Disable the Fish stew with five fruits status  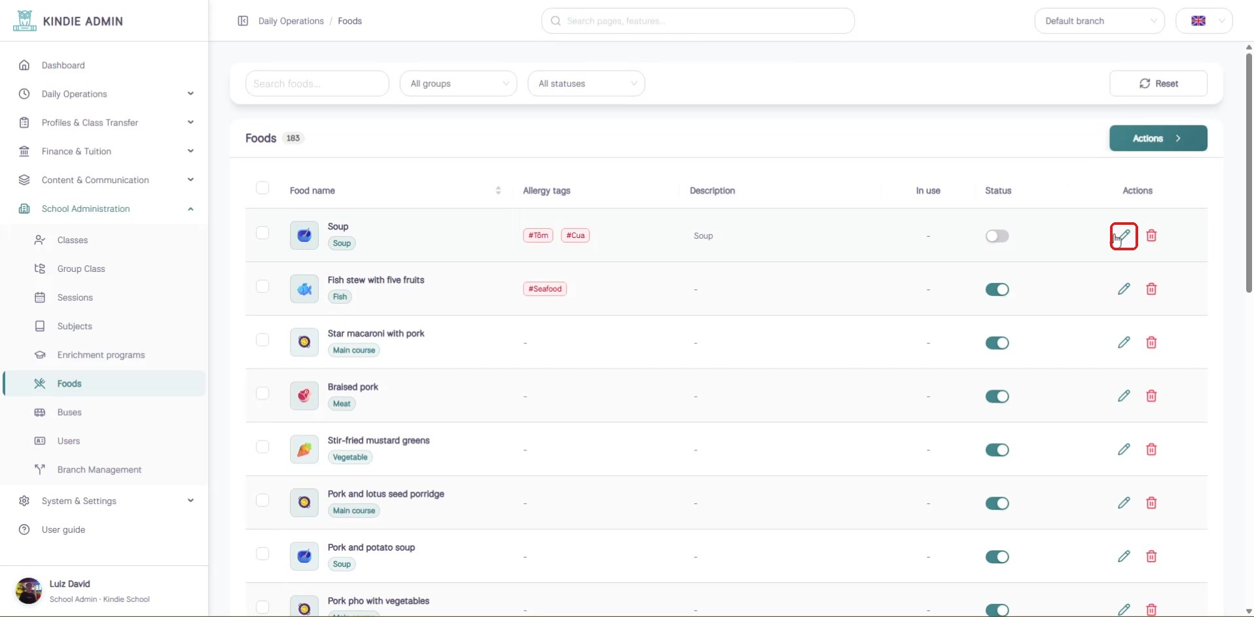(x=997, y=290)
